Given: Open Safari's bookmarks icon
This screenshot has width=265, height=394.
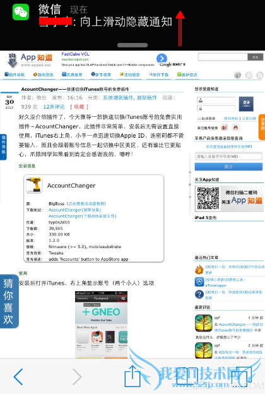Looking at the screenshot, I should click(187, 376).
